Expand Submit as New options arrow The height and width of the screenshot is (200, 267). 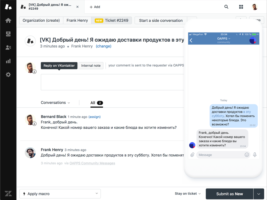(x=259, y=194)
